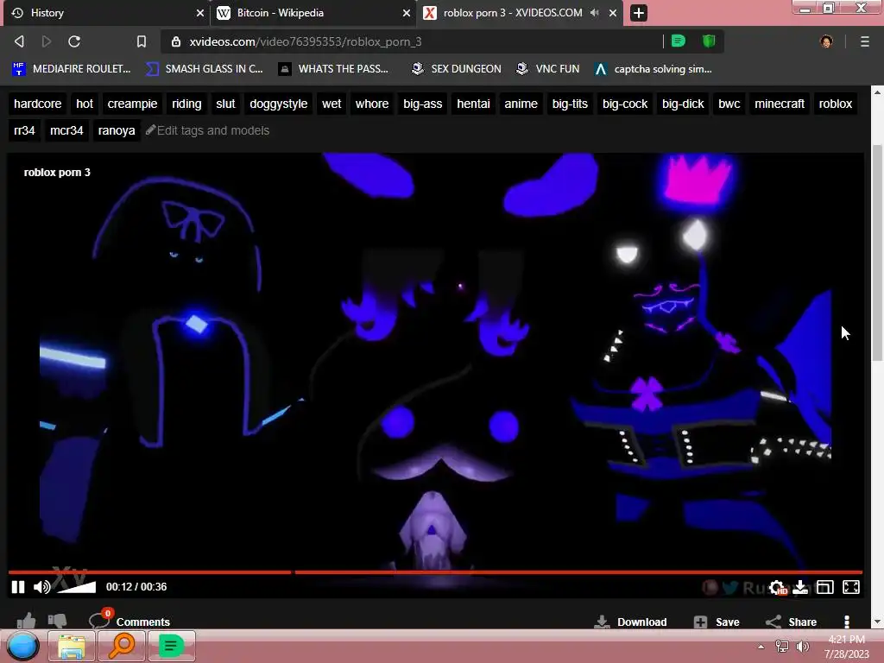Screen dimensions: 884x663
Task: Open the Windows Start orb
Action: click(x=22, y=646)
